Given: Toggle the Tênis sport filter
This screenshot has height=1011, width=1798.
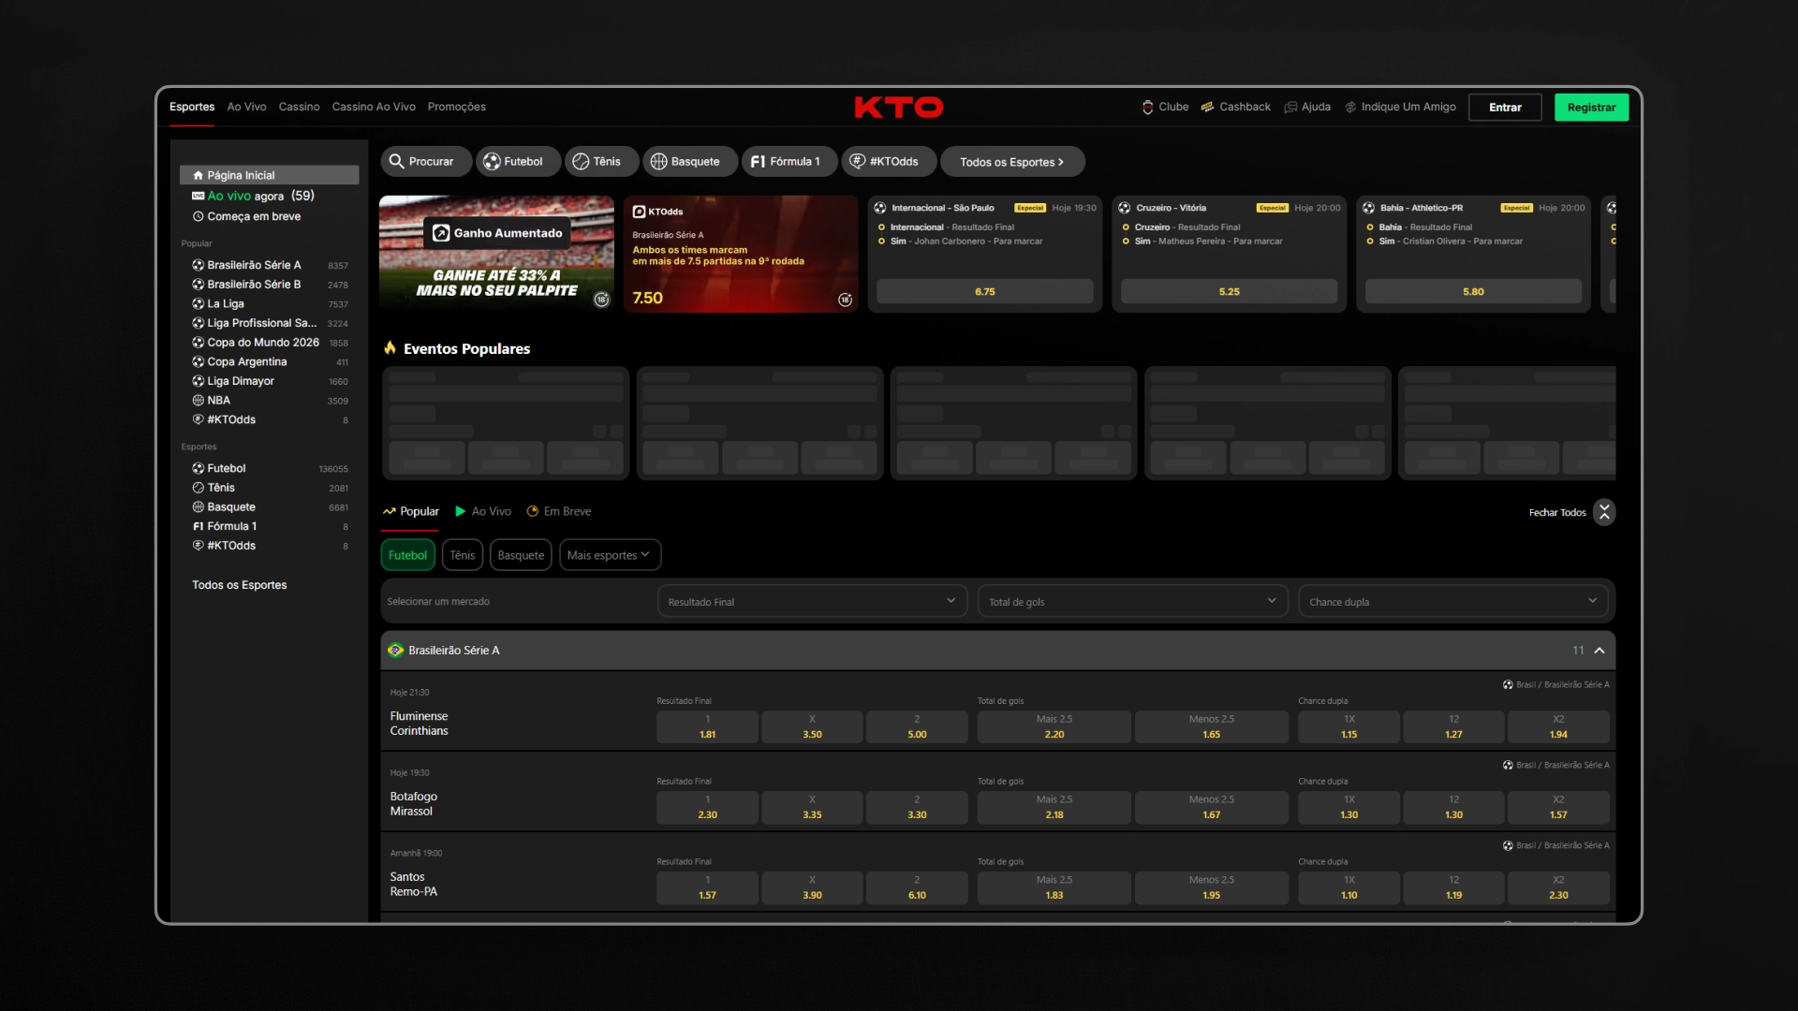Looking at the screenshot, I should click(463, 555).
